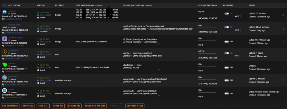Viewport: 287px width, 109px height.
Task: Click the qbittorrent container icon
Action: tap(5, 78)
